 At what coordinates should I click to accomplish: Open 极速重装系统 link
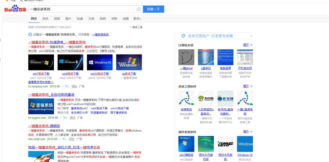99,113
